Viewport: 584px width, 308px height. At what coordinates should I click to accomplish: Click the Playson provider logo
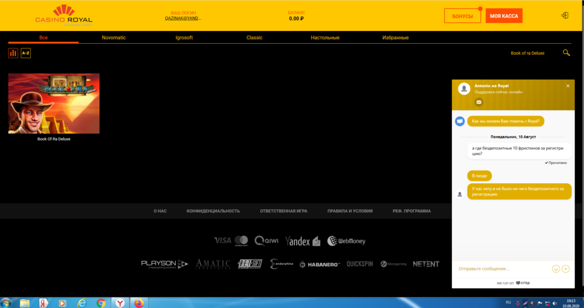pyautogui.click(x=164, y=264)
